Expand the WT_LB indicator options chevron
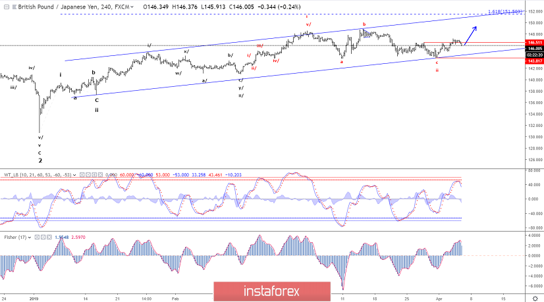Screen dimensions: 544x302 [74, 175]
